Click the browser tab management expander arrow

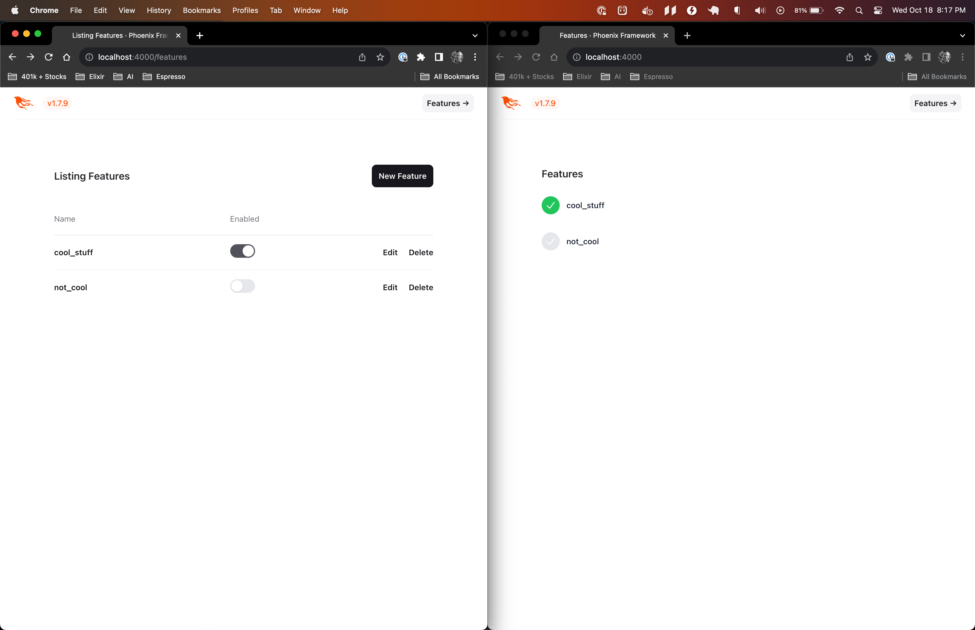pos(475,35)
